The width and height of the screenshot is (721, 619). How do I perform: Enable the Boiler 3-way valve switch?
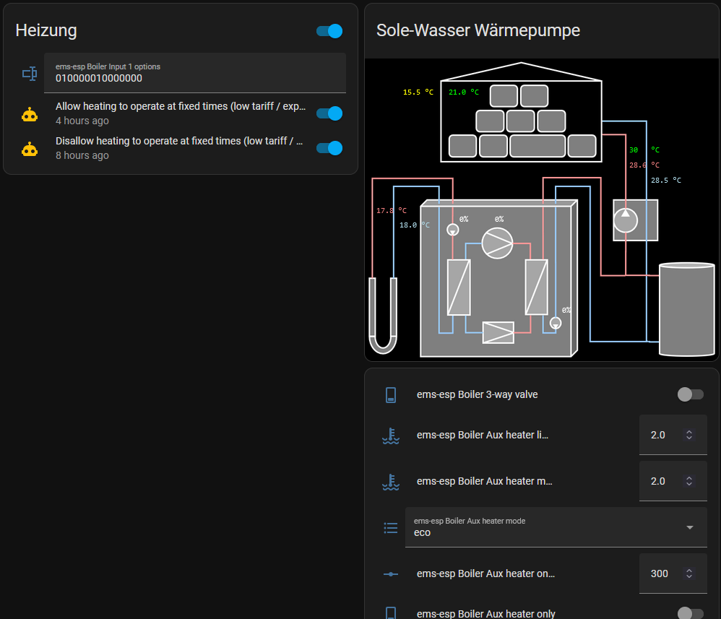click(690, 394)
